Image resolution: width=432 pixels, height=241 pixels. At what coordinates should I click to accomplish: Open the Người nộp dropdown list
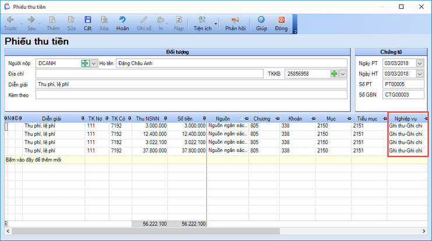pyautogui.click(x=94, y=63)
